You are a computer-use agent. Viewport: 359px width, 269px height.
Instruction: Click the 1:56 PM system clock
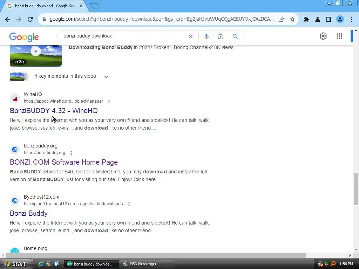tap(346, 264)
